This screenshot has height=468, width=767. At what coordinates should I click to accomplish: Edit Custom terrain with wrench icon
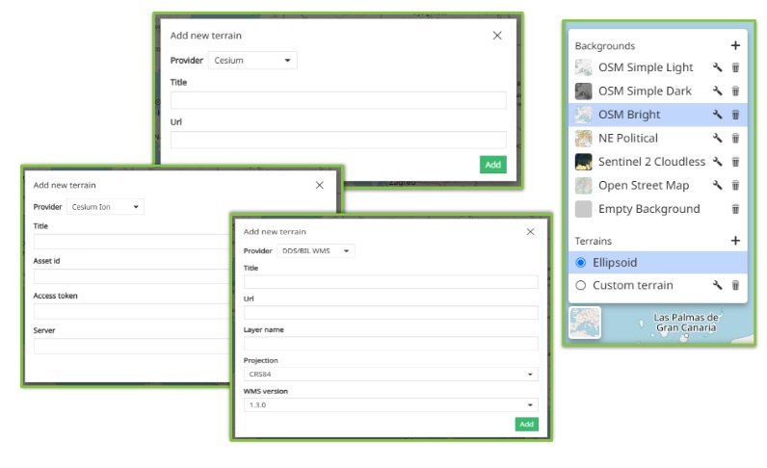[x=717, y=285]
